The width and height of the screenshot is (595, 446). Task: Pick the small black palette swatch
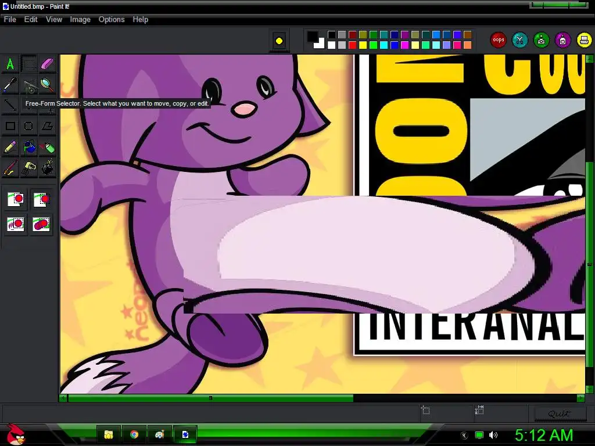pos(332,35)
